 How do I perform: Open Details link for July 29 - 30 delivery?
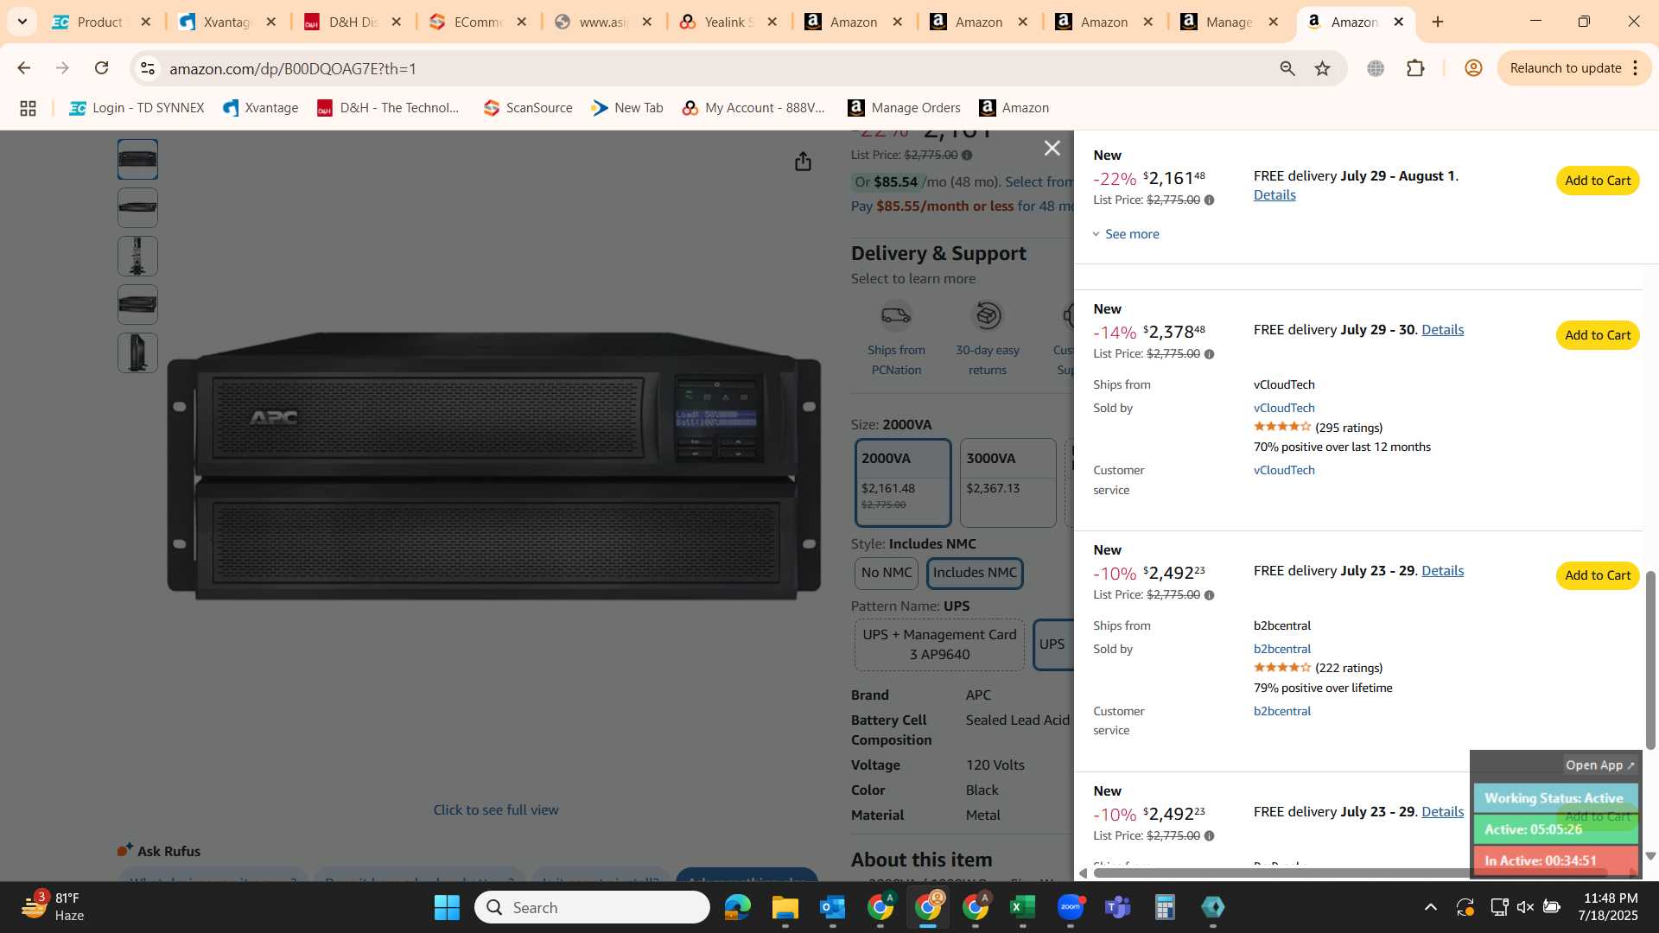1442,330
